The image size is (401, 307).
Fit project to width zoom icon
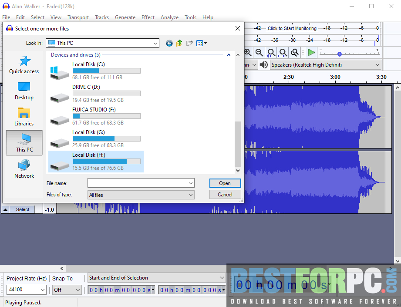283,53
